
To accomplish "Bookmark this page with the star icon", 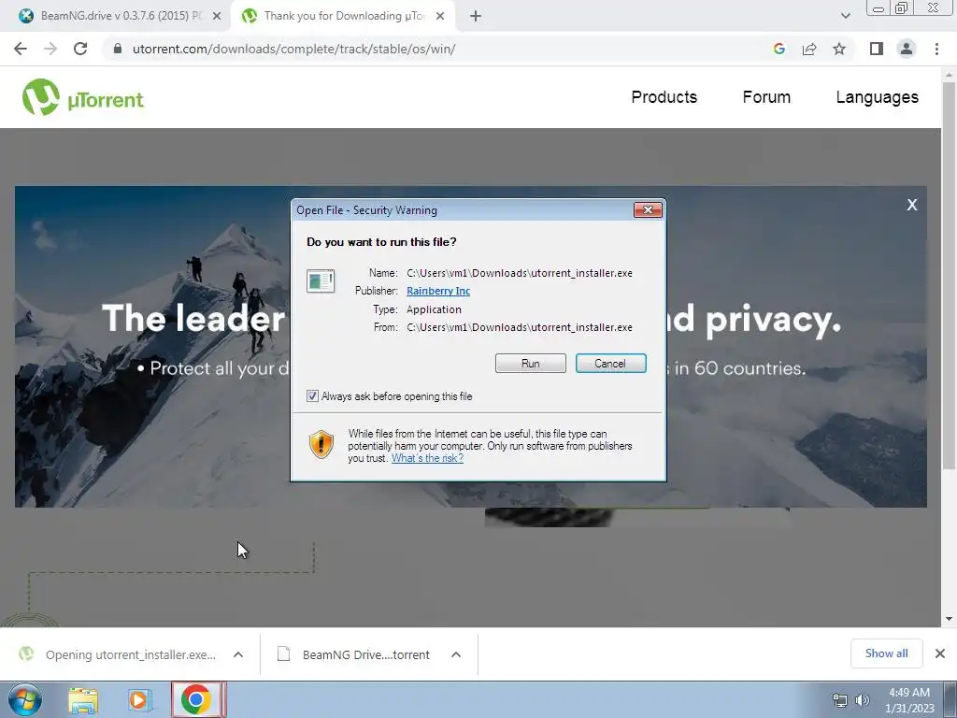I will point(839,49).
